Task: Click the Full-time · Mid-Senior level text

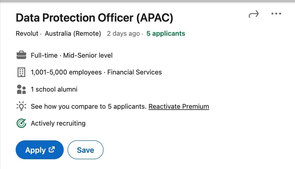Action: pyautogui.click(x=72, y=55)
